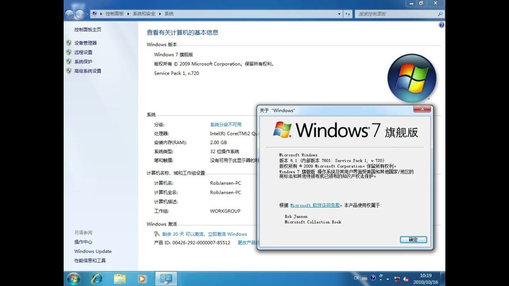Open 高级系统设置 link
Image resolution: width=509 pixels, height=286 pixels.
[x=88, y=71]
